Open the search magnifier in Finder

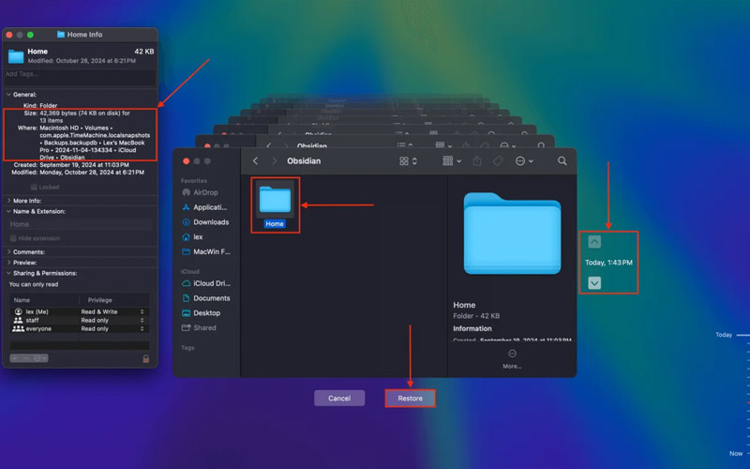point(562,161)
